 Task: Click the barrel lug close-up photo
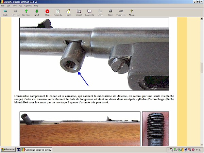(x=94, y=54)
